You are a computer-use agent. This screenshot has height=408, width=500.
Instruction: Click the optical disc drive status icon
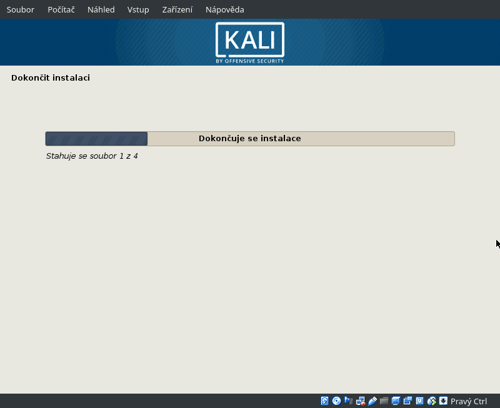336,401
